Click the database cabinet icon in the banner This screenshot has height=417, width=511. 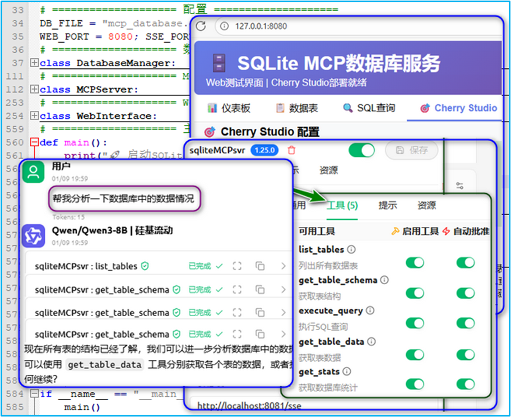tap(219, 63)
